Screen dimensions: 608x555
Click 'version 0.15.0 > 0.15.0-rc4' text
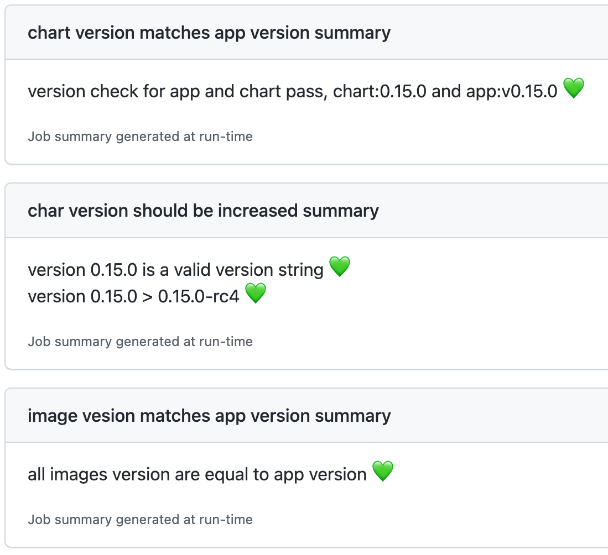[133, 296]
